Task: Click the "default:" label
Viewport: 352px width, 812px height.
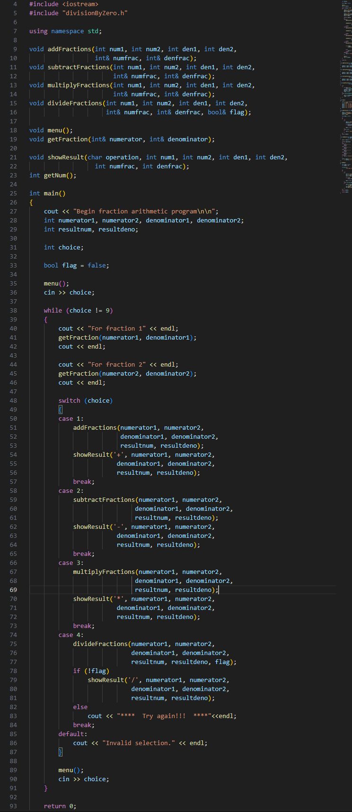Action: coord(73,734)
